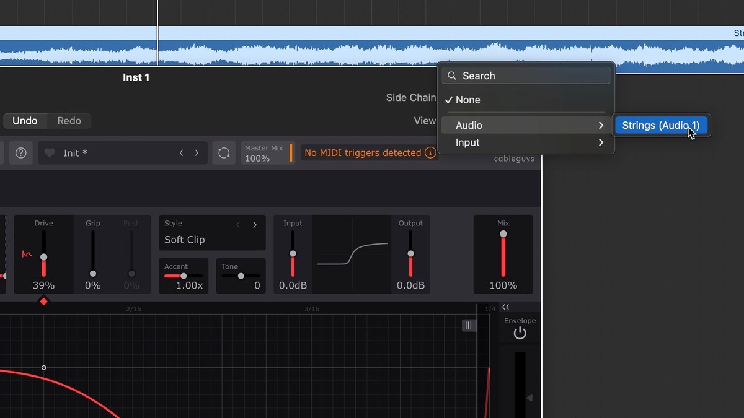Click the MIDI triggers info icon

(430, 153)
